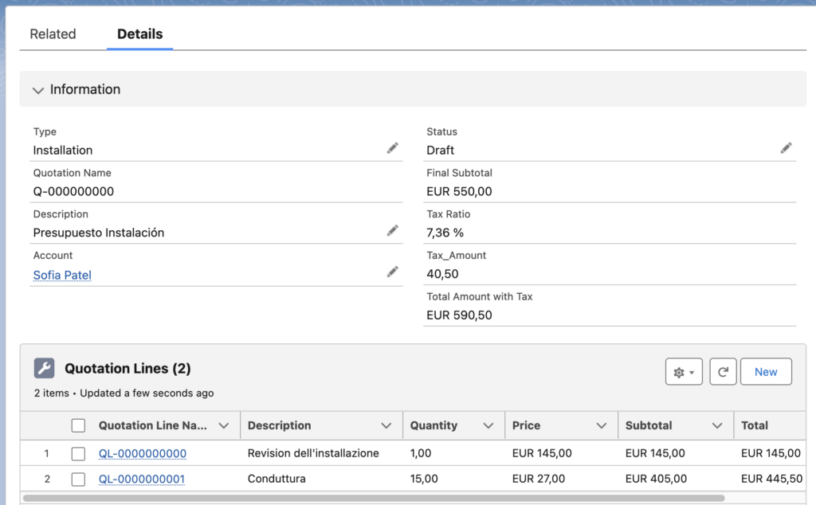Click the '7,36 %' Tax Ratio value
The width and height of the screenshot is (816, 505).
[x=445, y=233]
